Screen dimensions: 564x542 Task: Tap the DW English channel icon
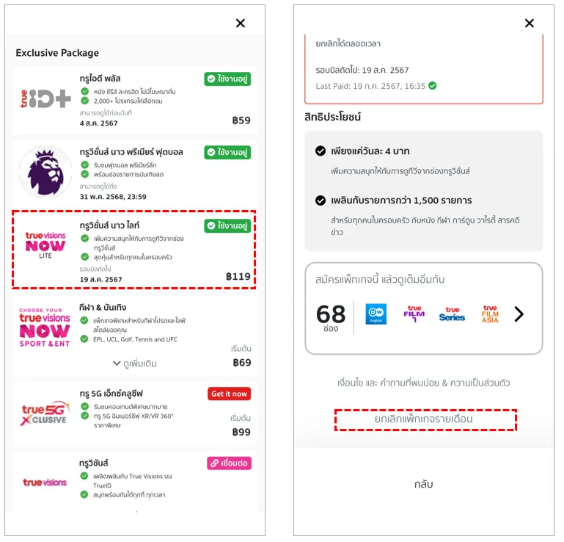[x=376, y=314]
